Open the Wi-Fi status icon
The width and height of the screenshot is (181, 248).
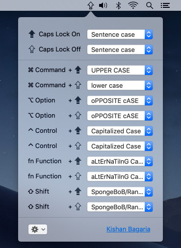click(133, 5)
